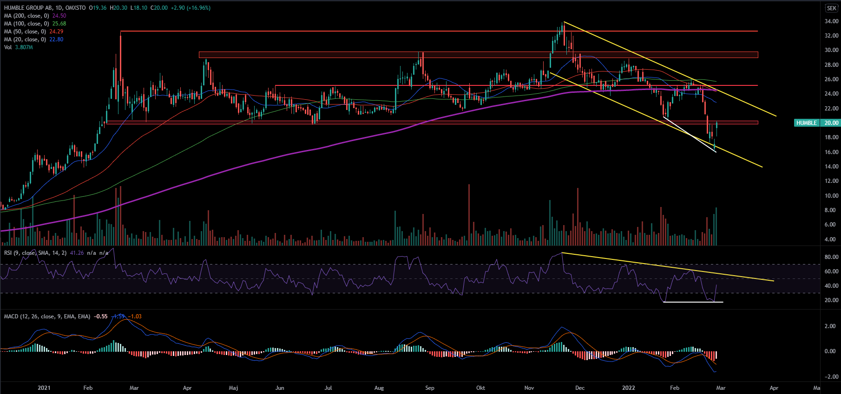Open the SEK currency selector
The image size is (841, 394).
tap(831, 8)
